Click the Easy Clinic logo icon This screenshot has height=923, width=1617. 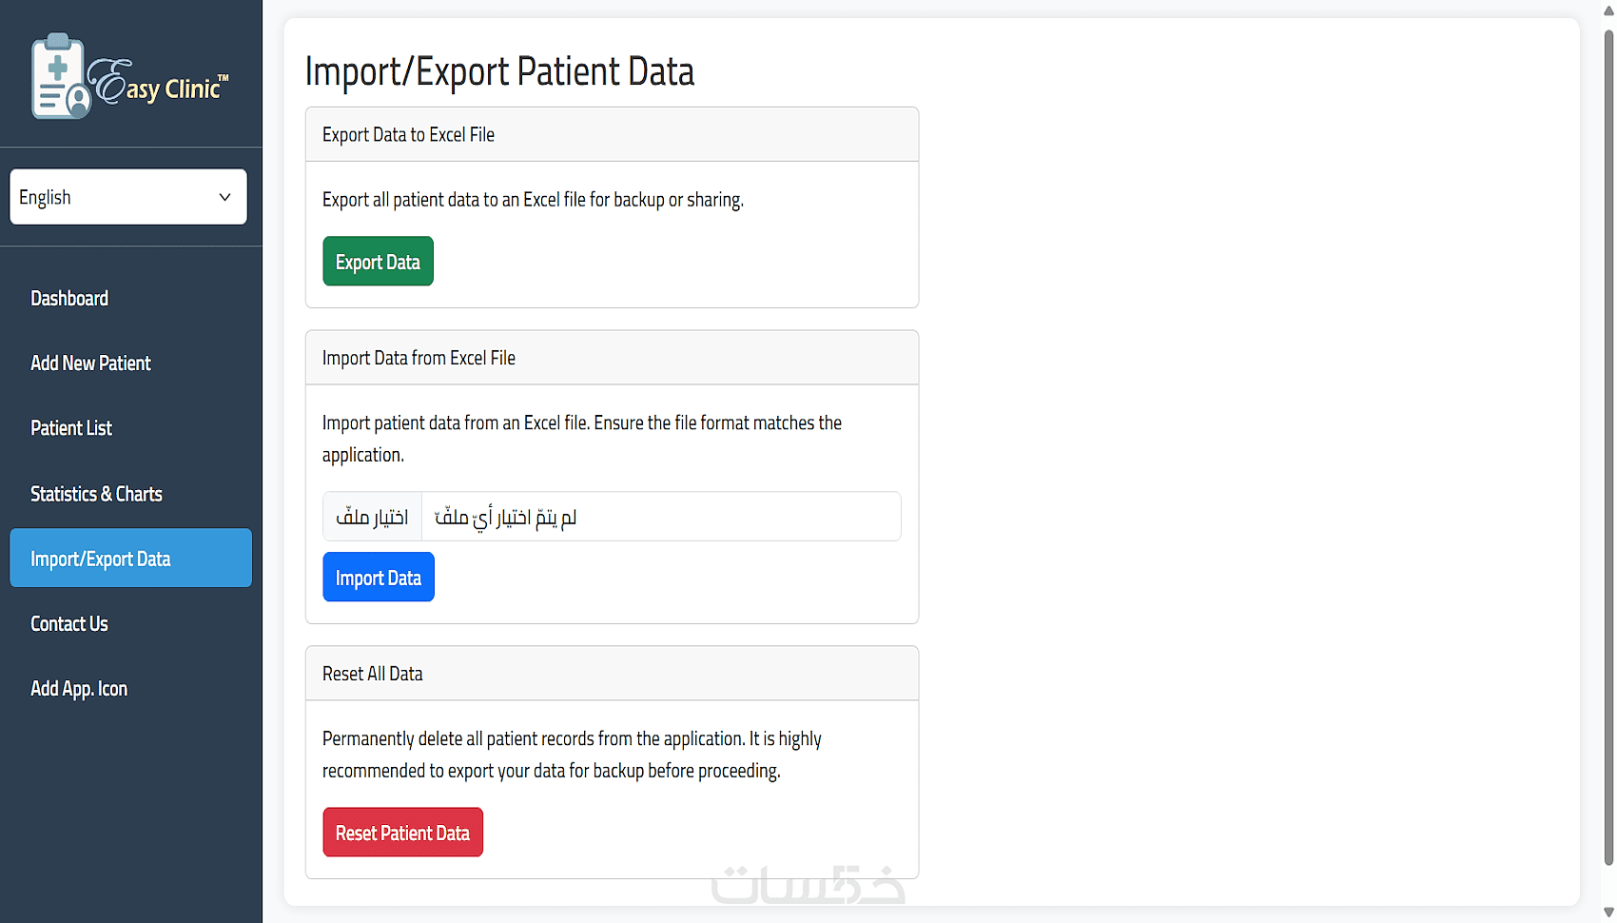pyautogui.click(x=61, y=76)
